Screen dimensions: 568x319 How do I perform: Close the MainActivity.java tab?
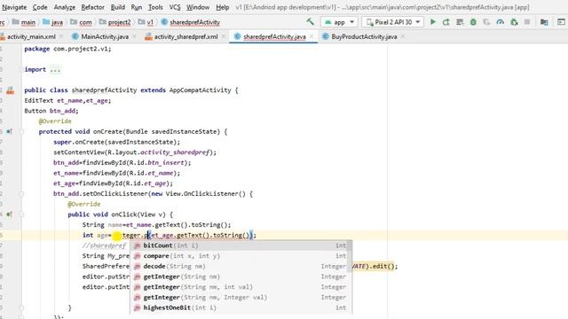[134, 36]
